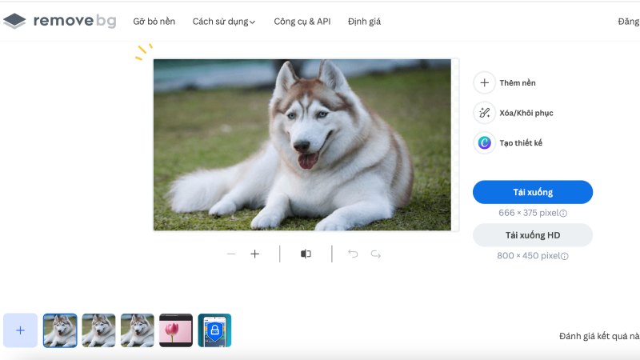Select the pink tulip thumbnail
Screen dimensions: 640x360
[176, 330]
